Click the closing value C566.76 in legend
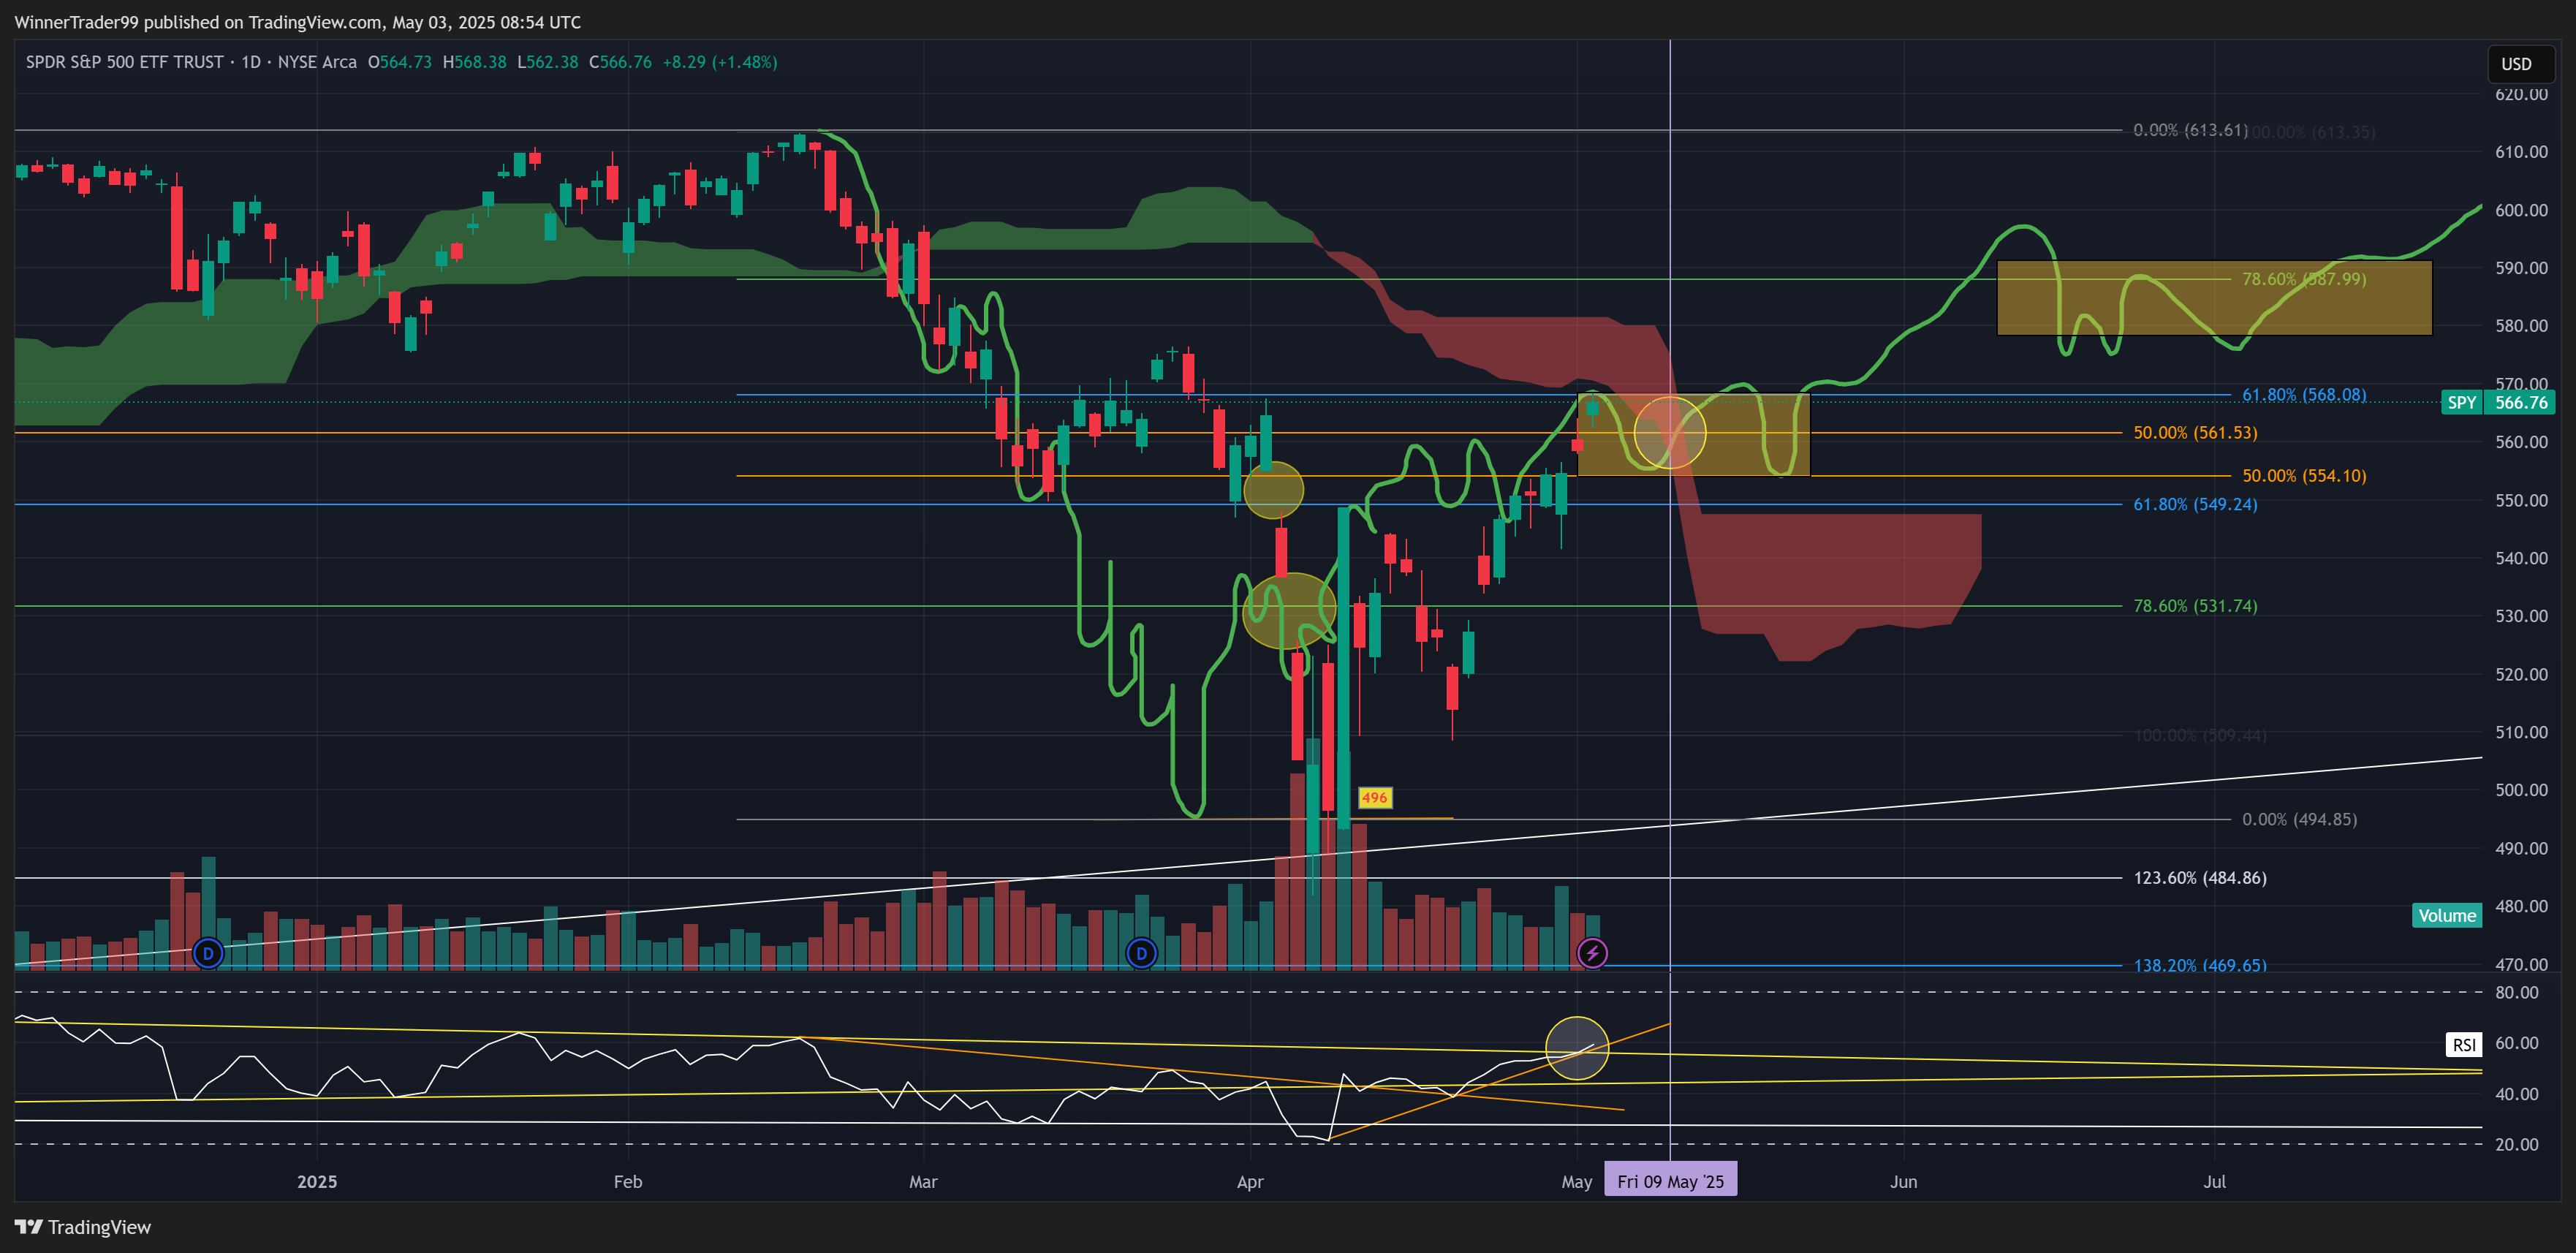Viewport: 2576px width, 1253px height. 620,62
